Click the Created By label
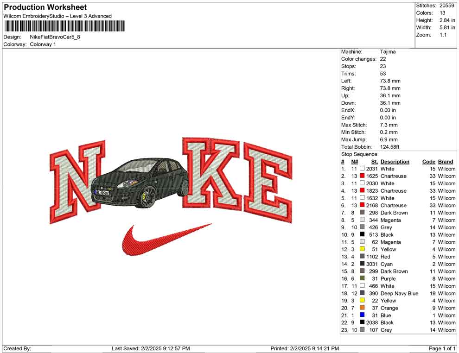The image size is (459, 353). [17, 348]
